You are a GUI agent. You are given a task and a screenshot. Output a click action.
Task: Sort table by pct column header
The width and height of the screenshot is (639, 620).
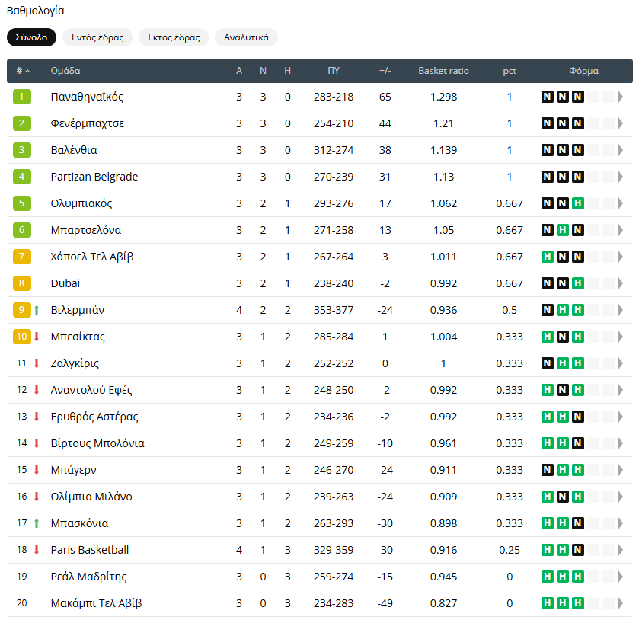click(510, 71)
